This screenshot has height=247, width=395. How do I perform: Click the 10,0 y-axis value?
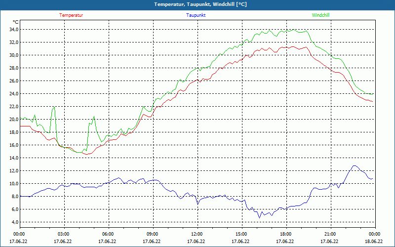14,184
